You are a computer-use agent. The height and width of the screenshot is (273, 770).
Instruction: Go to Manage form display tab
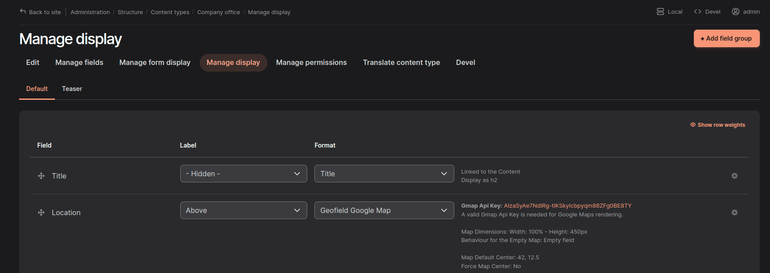(x=155, y=63)
